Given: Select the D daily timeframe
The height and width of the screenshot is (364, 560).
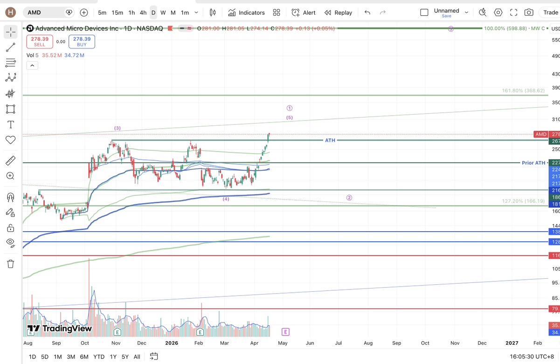Looking at the screenshot, I should point(153,13).
